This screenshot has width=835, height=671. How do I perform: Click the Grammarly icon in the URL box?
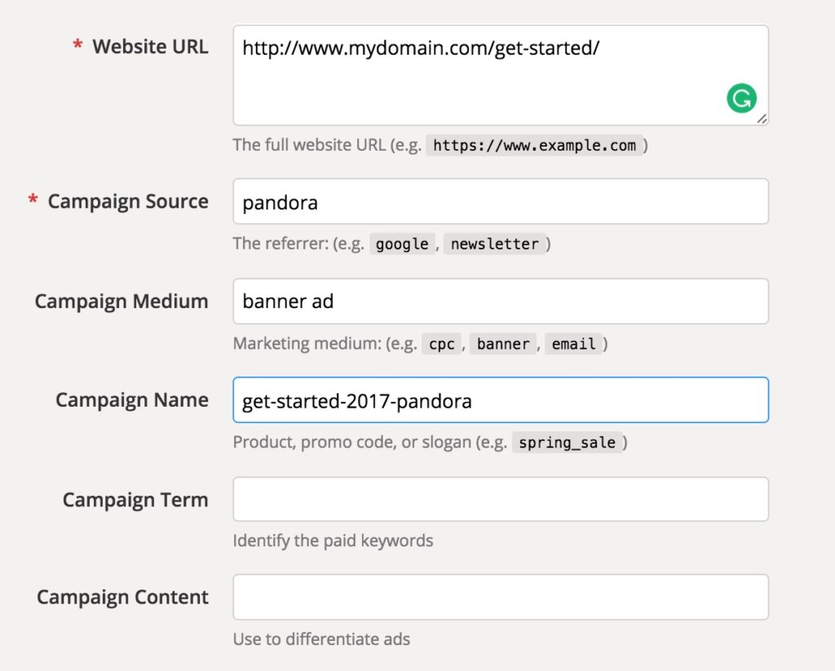(x=740, y=96)
